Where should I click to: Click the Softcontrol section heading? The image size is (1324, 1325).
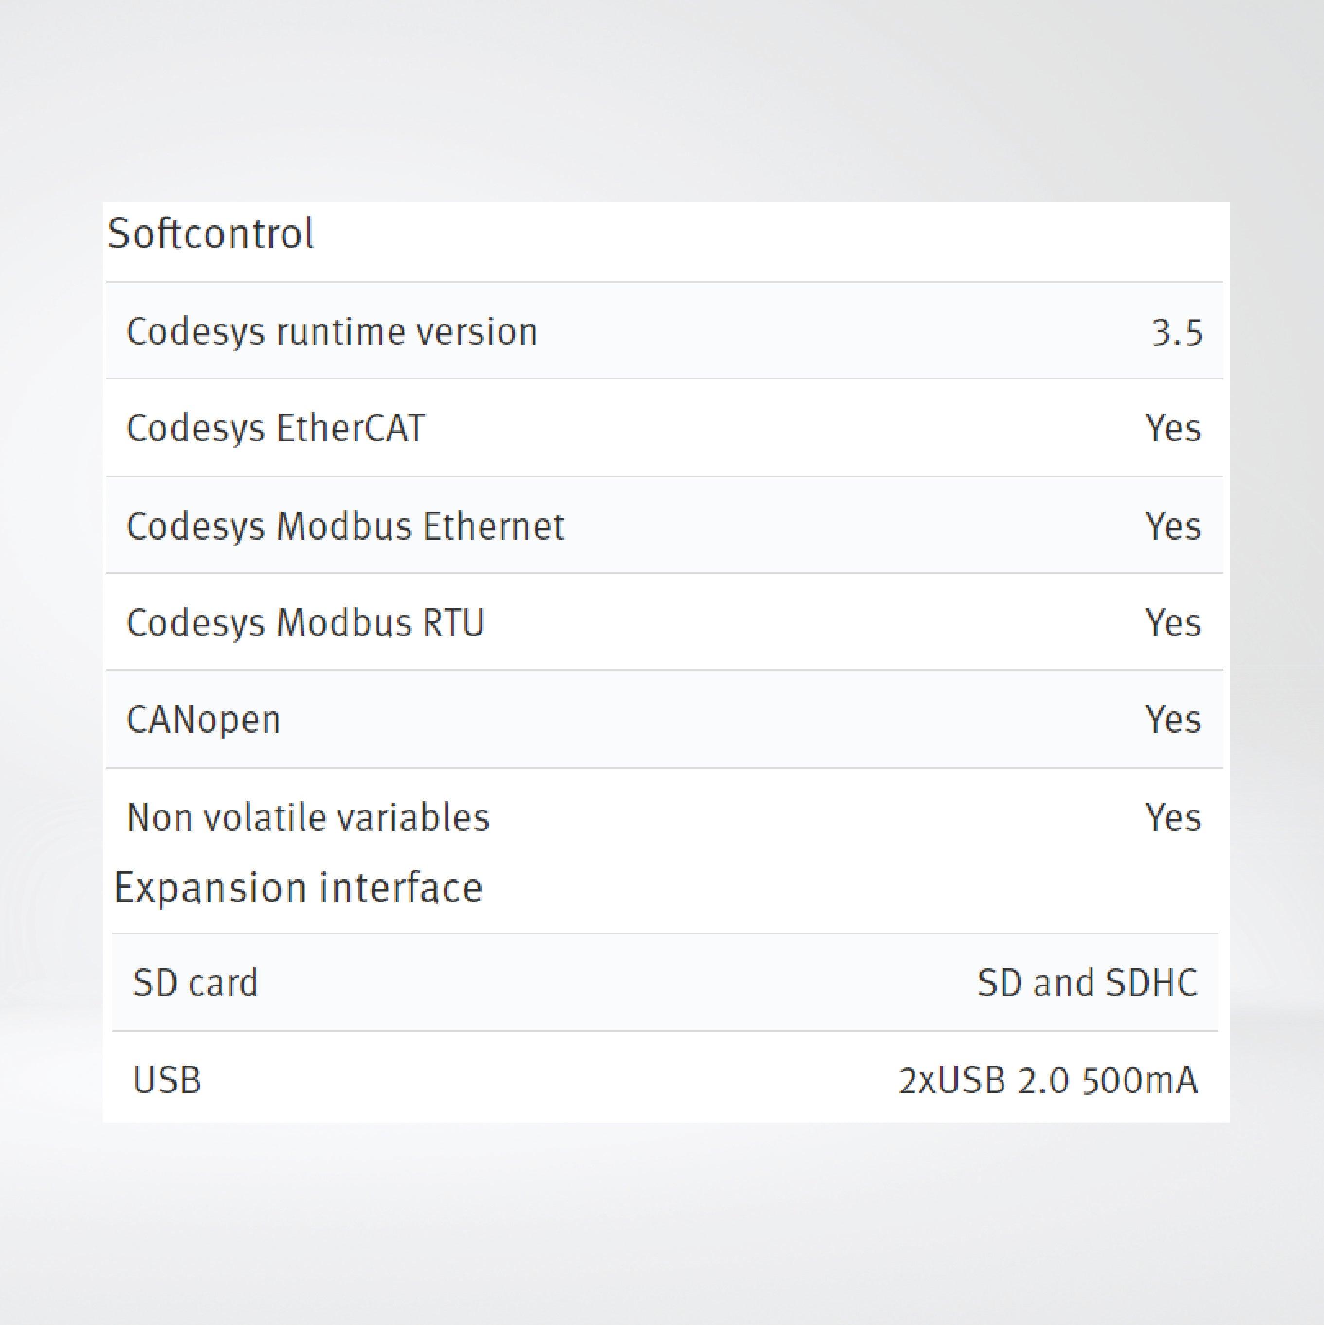click(211, 234)
